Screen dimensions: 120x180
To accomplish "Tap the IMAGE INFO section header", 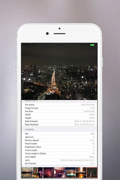I will coord(31,101).
